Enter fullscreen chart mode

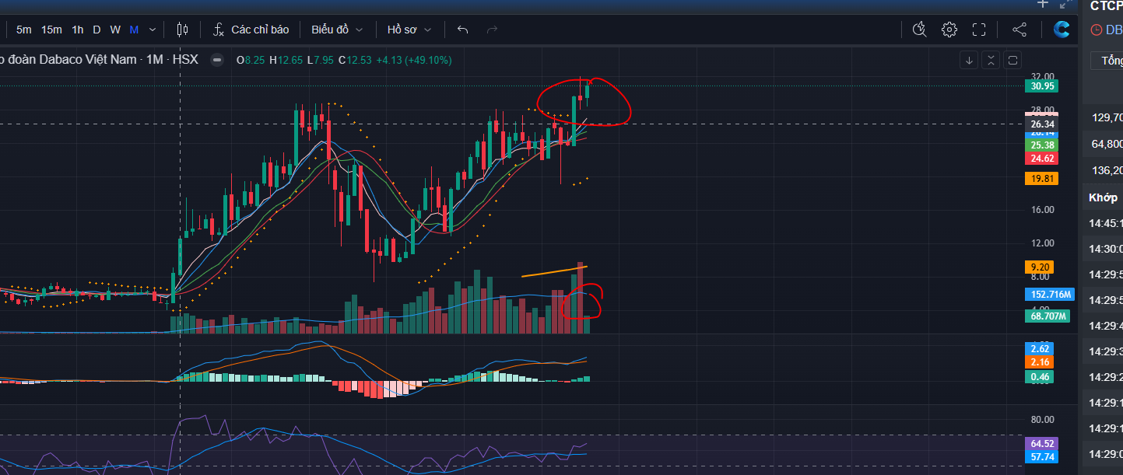(979, 30)
